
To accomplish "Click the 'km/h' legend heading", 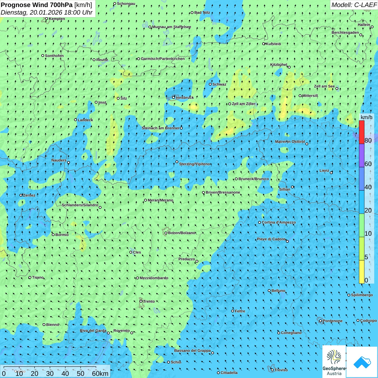I will [366, 117].
